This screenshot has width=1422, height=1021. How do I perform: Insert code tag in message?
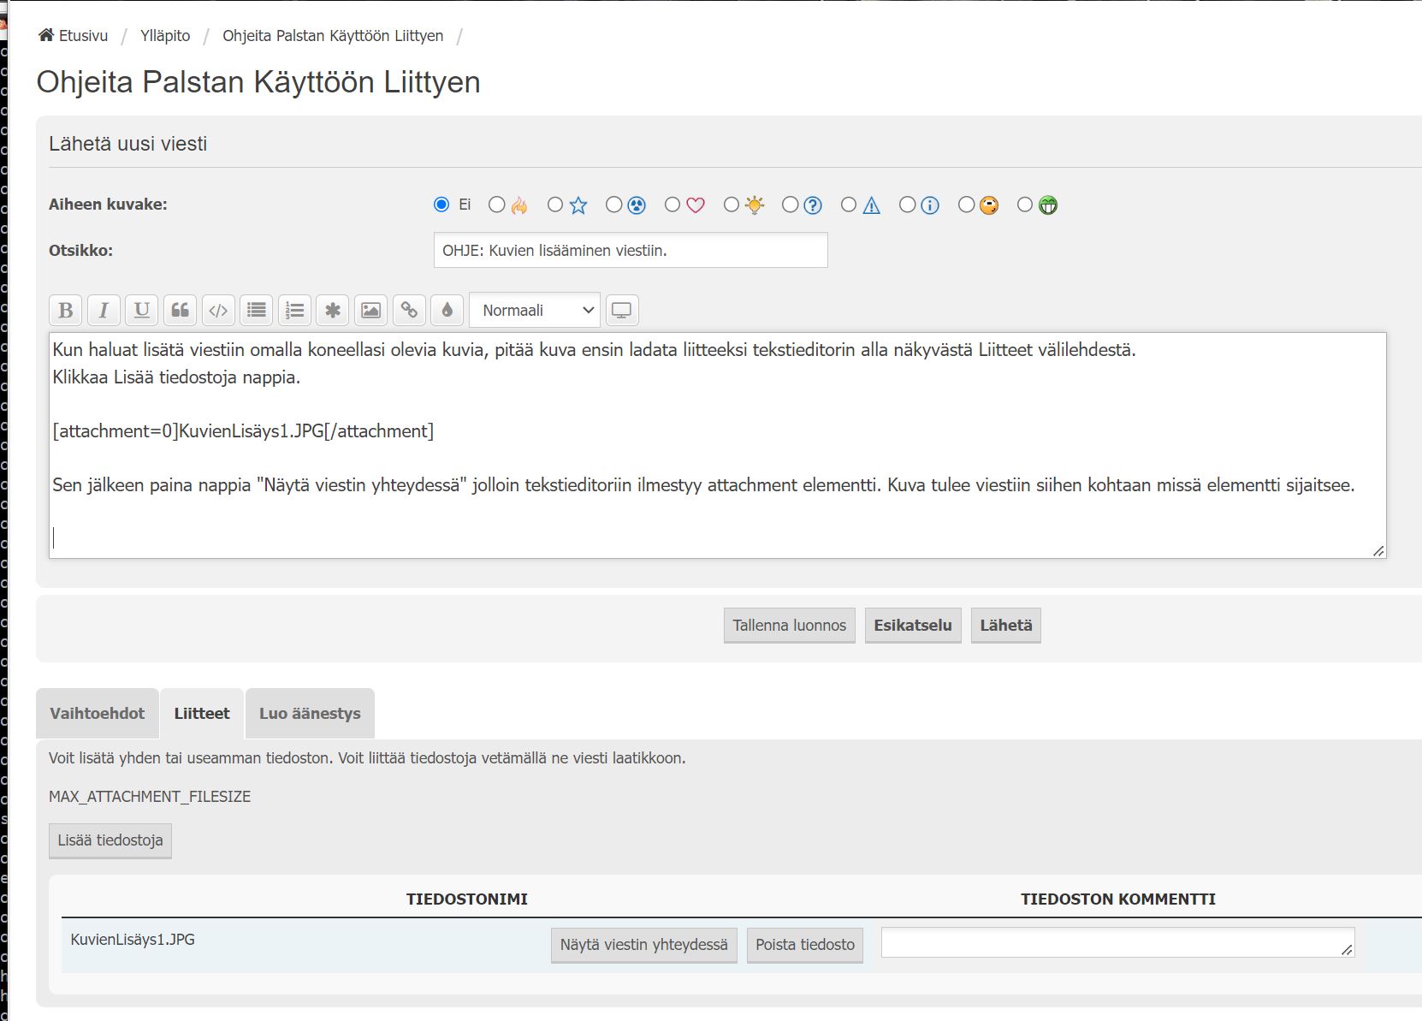(x=218, y=311)
